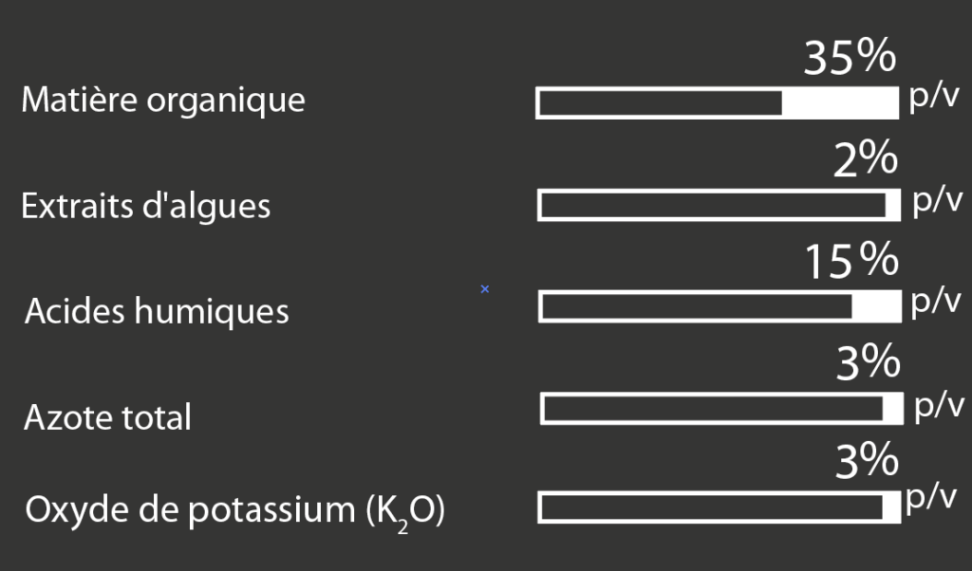The height and width of the screenshot is (571, 972).
Task: Click the Oxyde de potassium (K2O) label
Action: (235, 511)
